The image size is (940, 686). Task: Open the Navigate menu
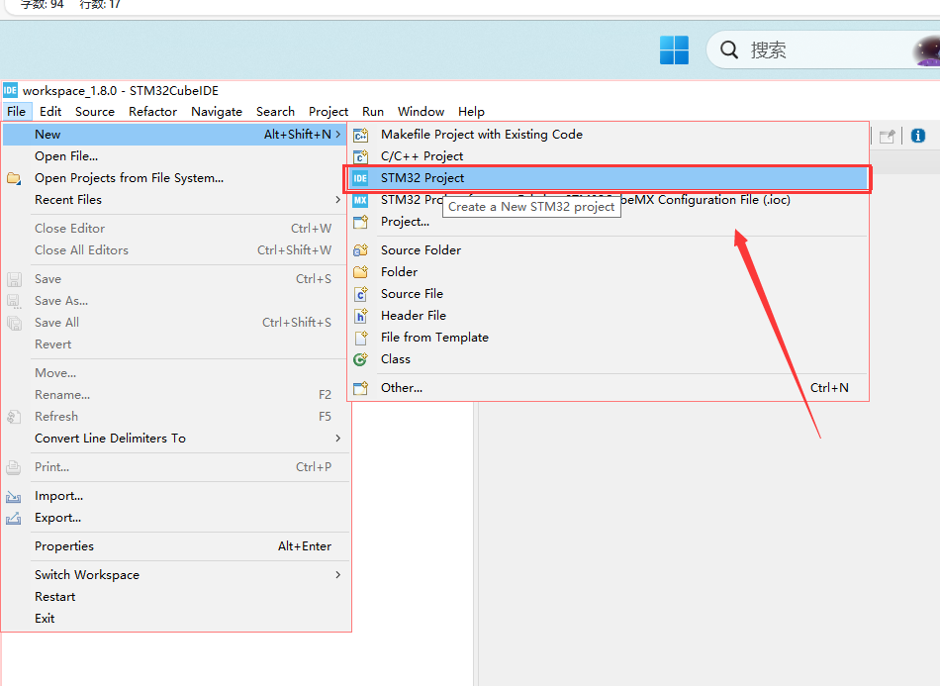217,112
